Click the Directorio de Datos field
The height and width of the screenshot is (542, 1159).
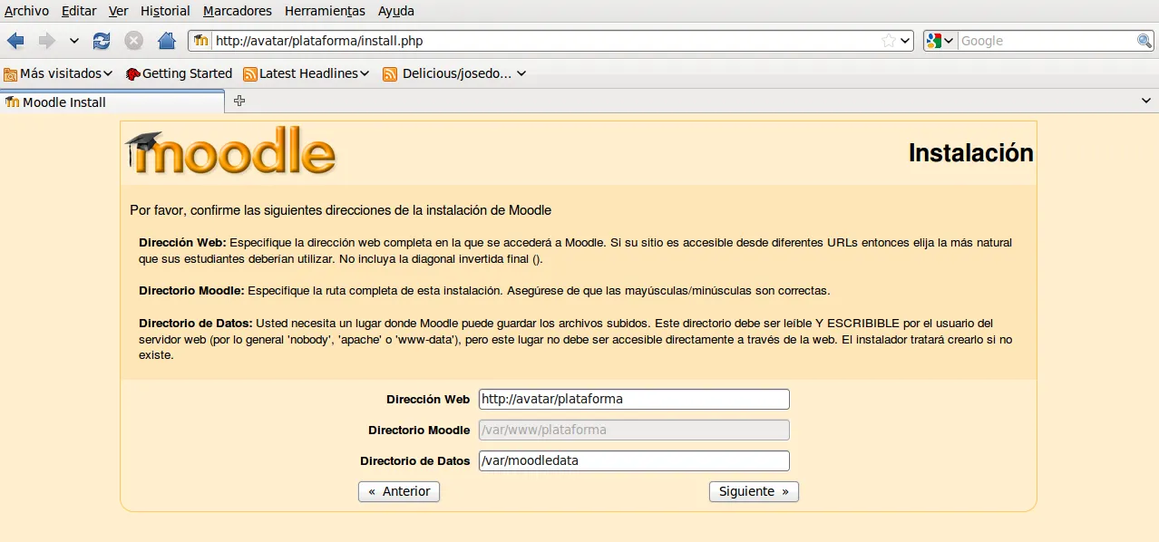(x=634, y=460)
